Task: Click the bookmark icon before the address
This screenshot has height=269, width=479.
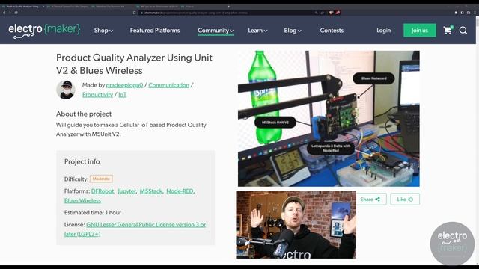Action: 134,13
